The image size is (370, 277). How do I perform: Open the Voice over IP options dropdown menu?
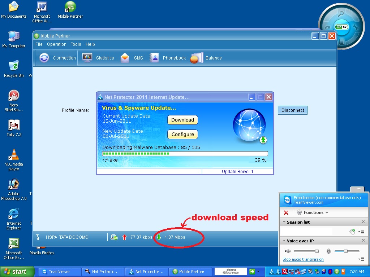point(361,259)
